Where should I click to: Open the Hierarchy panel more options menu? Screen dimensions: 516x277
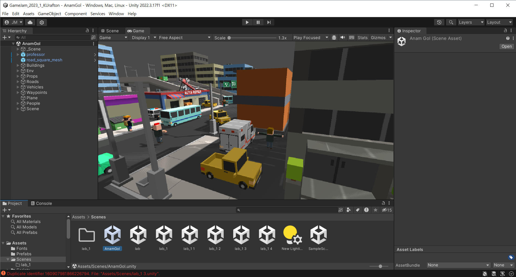tap(93, 31)
